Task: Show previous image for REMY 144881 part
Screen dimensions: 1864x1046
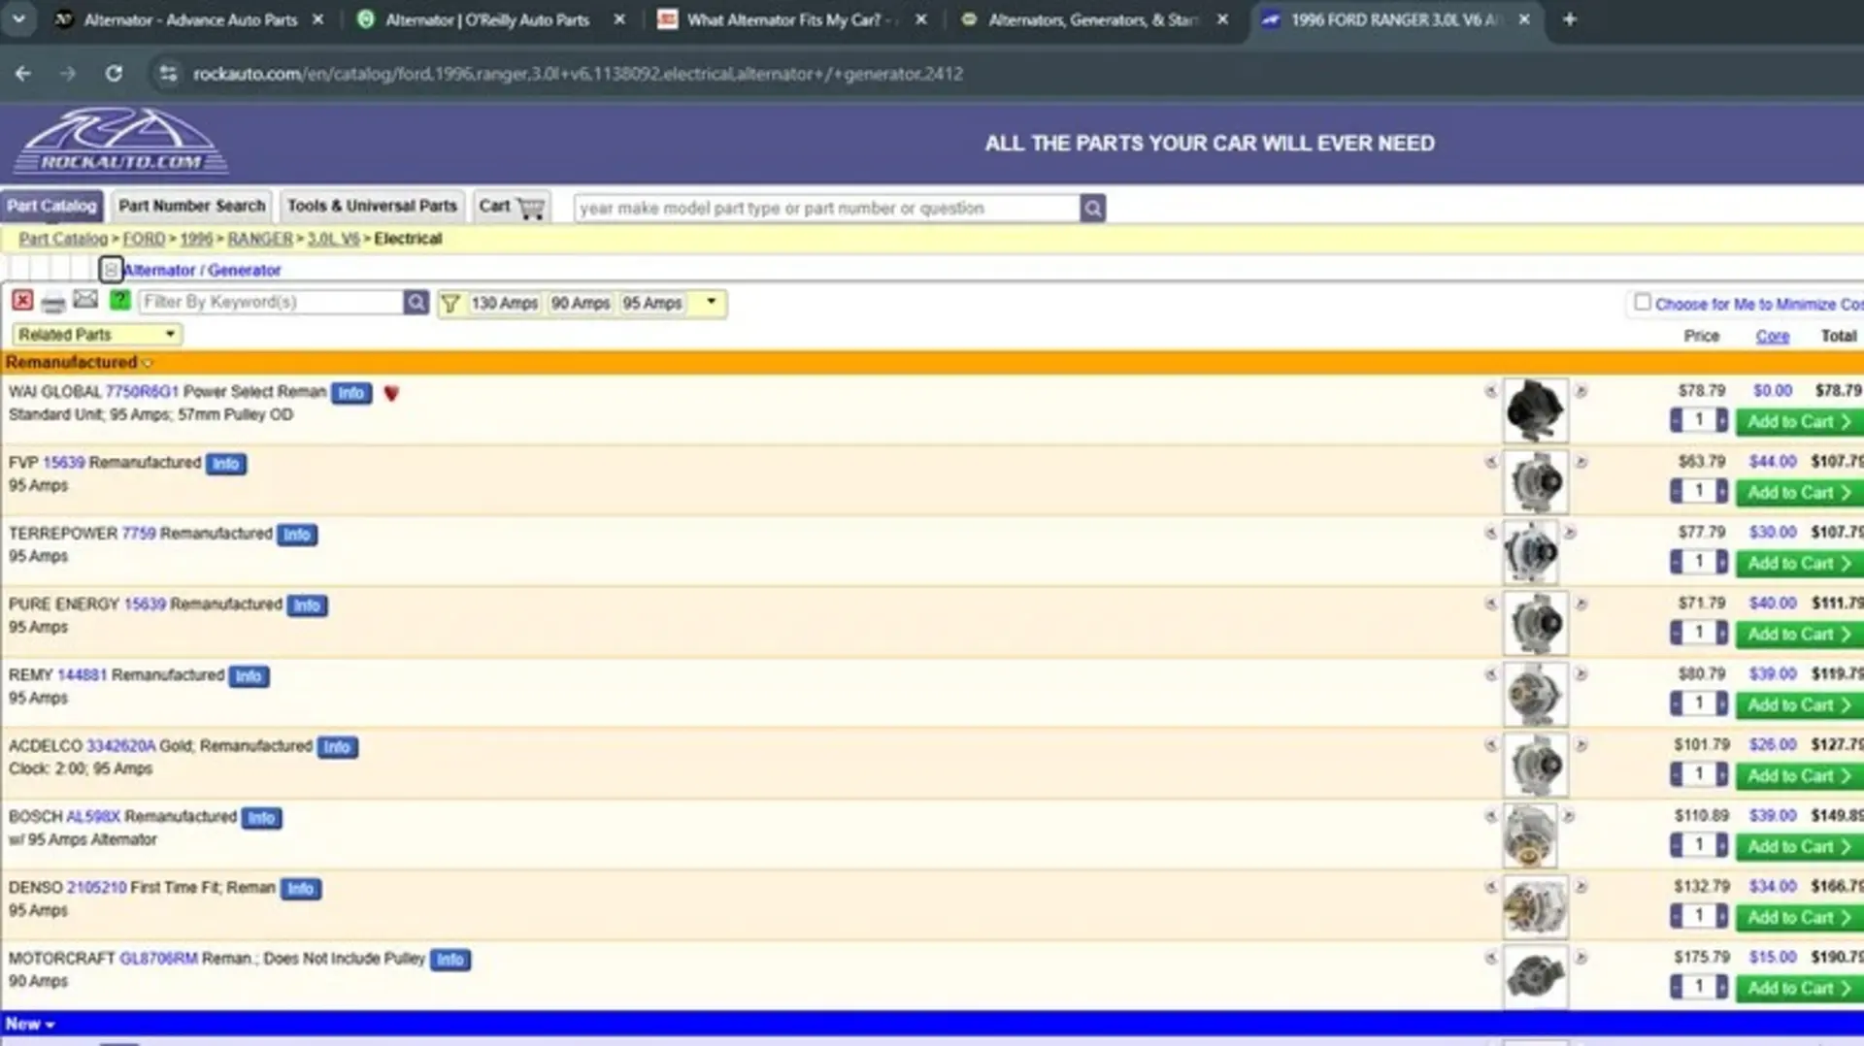Action: (1490, 674)
